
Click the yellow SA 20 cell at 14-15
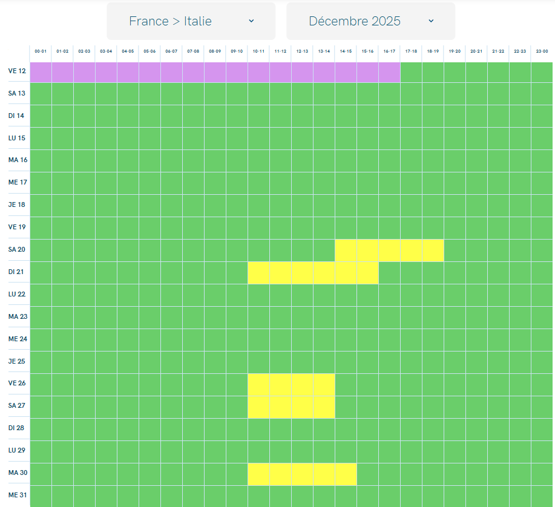(346, 250)
